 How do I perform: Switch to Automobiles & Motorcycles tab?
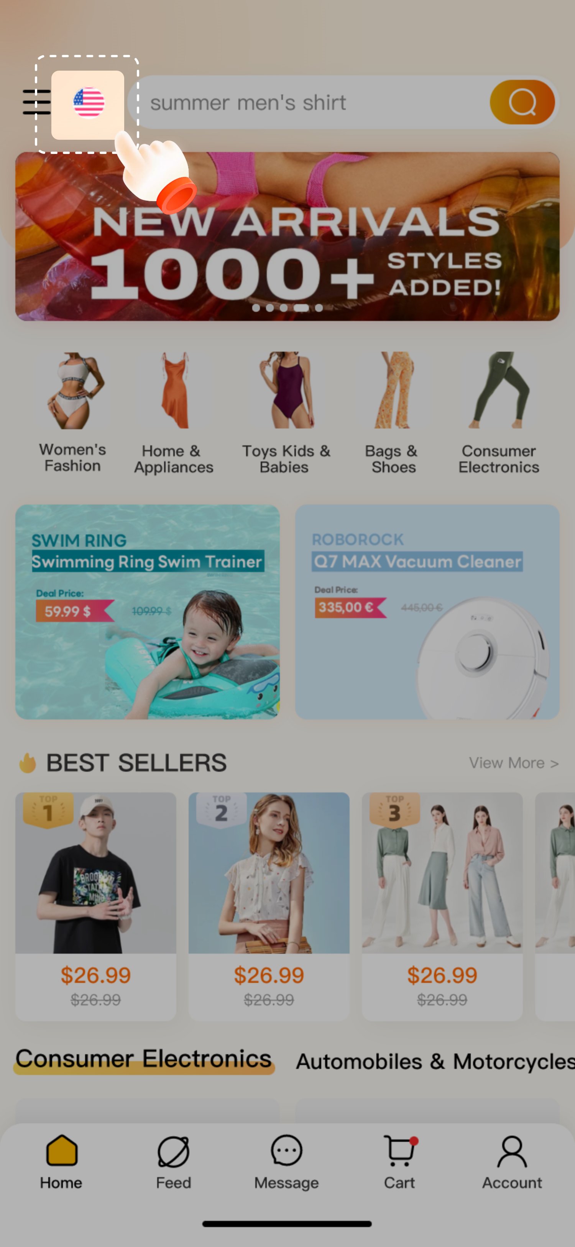[x=435, y=1061]
